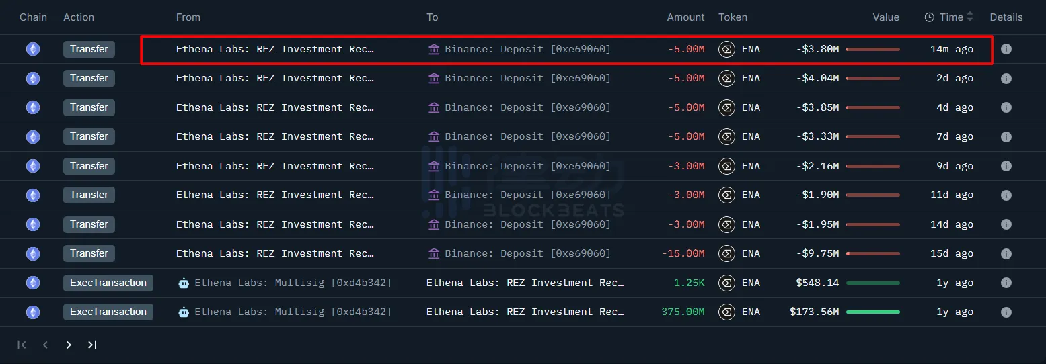
Task: Click Ethereum chain icon in 14m ago row
Action: 33,49
